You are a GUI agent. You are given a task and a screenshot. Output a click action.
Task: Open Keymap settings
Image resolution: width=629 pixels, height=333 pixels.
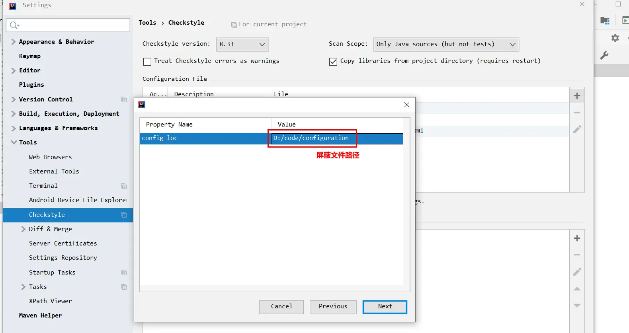pos(30,56)
